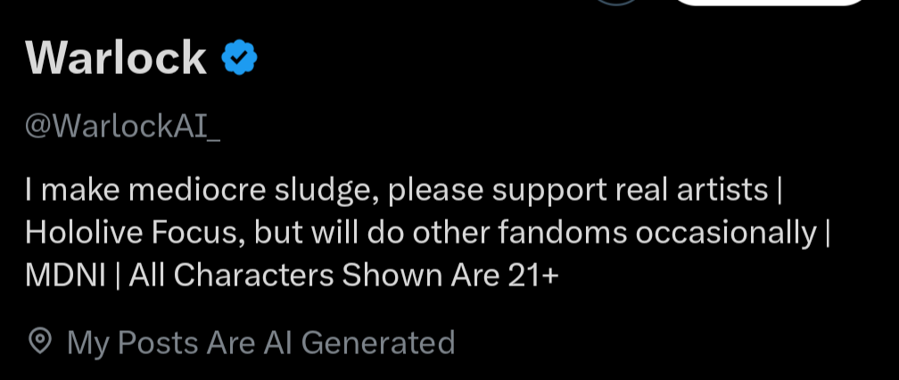The width and height of the screenshot is (899, 380).
Task: Click the word "Generated" in location line
Action: click(378, 343)
